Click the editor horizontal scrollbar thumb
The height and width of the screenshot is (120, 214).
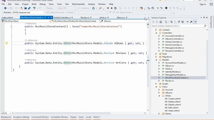(62, 113)
